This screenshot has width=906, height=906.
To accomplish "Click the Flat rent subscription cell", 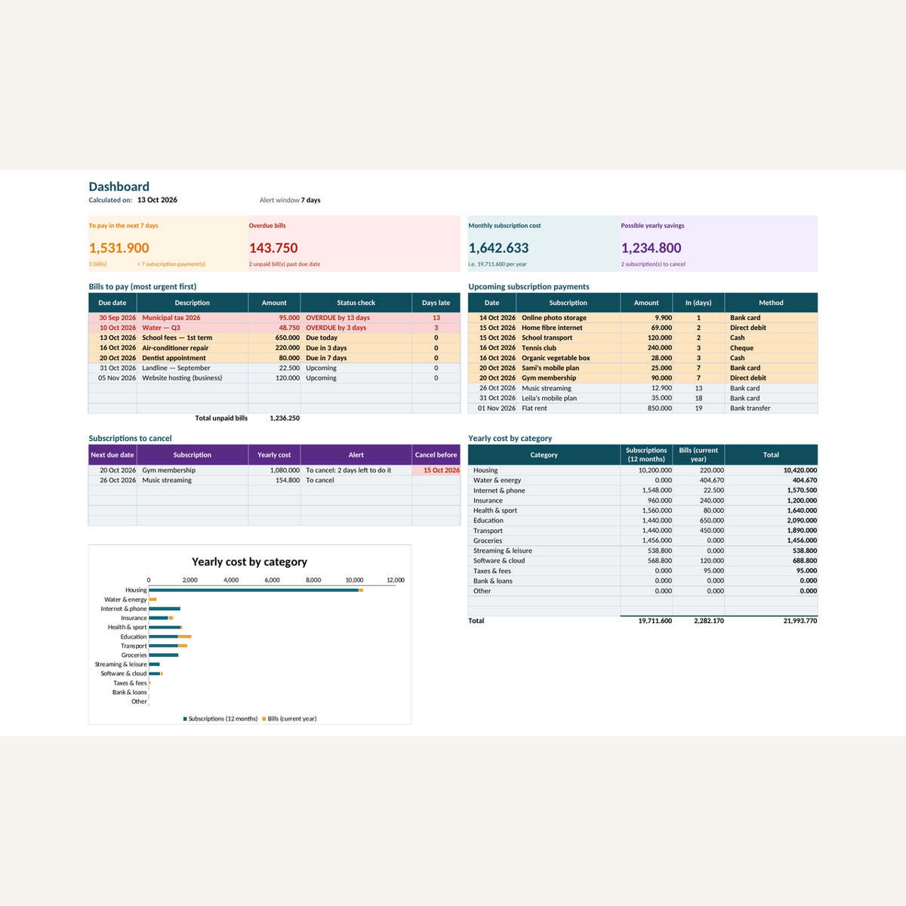I will (x=569, y=408).
